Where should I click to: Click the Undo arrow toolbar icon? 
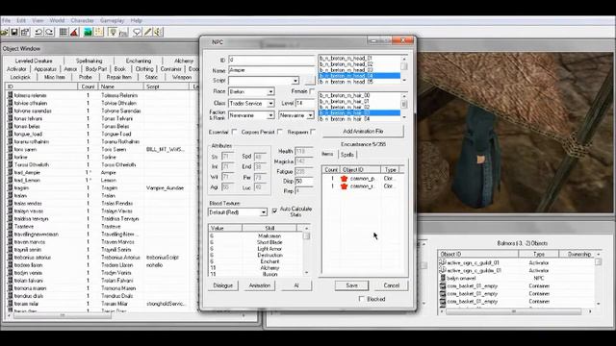click(x=38, y=32)
